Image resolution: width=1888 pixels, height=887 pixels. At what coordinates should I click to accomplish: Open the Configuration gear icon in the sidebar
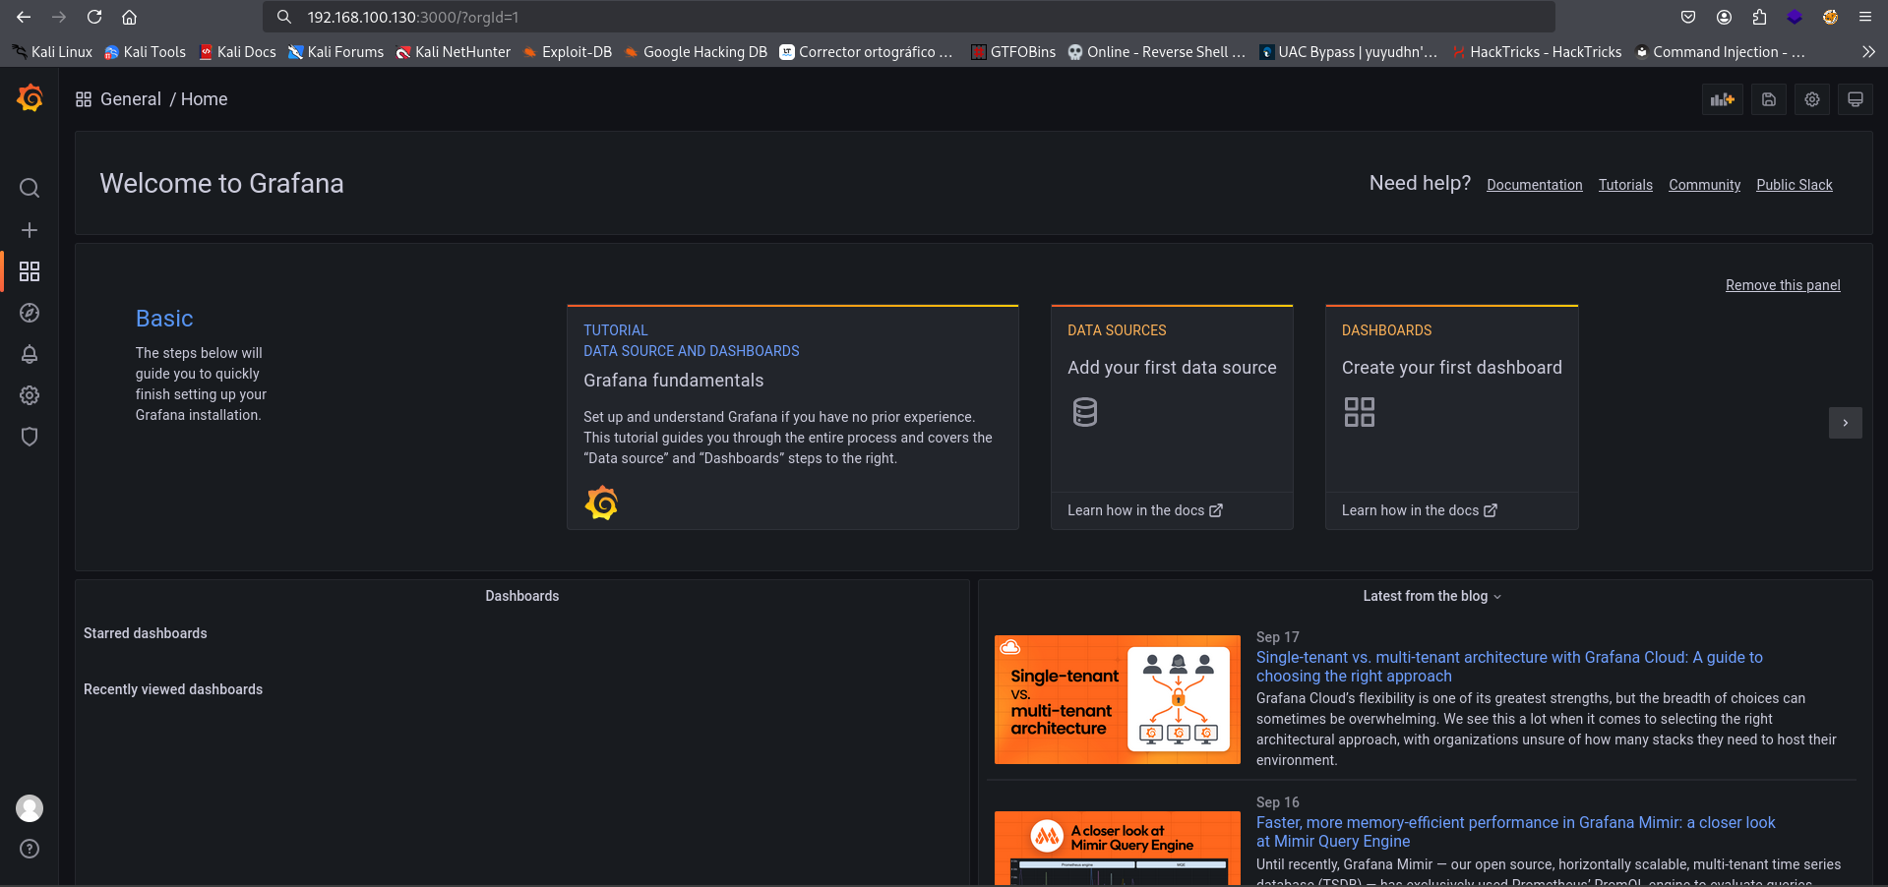click(x=30, y=395)
